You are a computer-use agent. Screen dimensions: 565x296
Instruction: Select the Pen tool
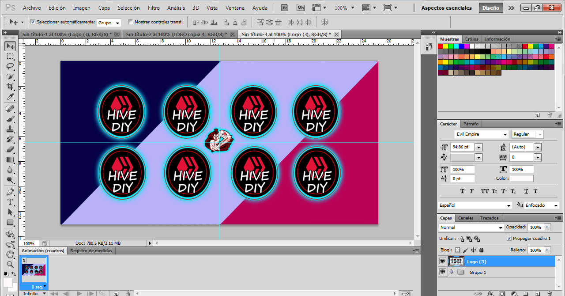(10, 192)
